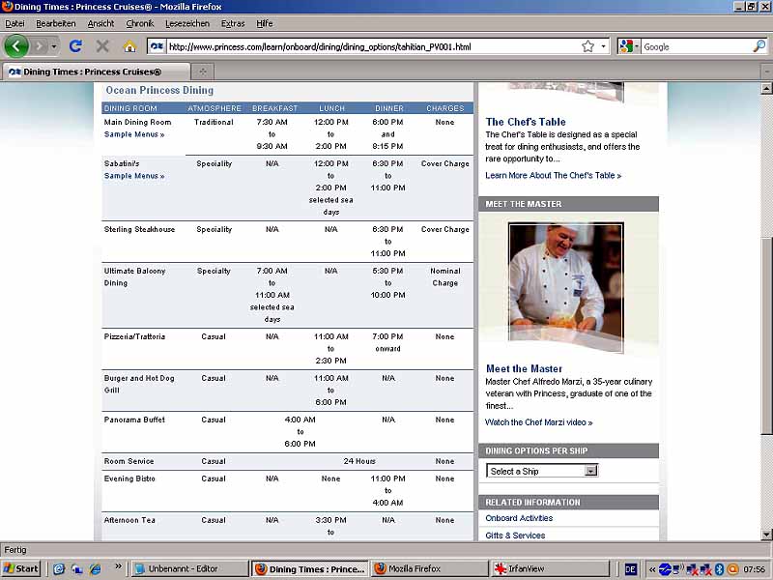Click the orange round tray icon beside the clock
Viewport: 773px width, 580px height.
733,569
